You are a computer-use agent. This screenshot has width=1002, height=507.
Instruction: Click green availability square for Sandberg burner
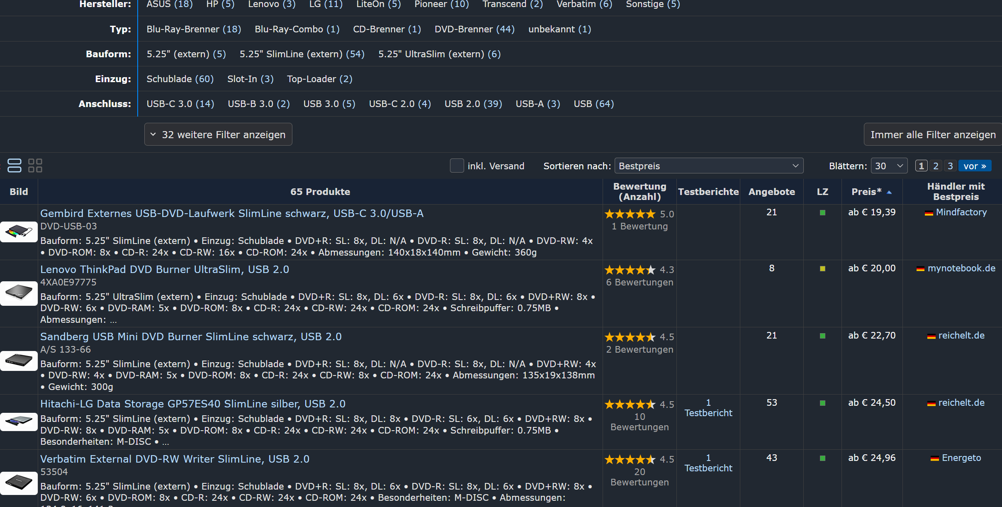coord(822,336)
